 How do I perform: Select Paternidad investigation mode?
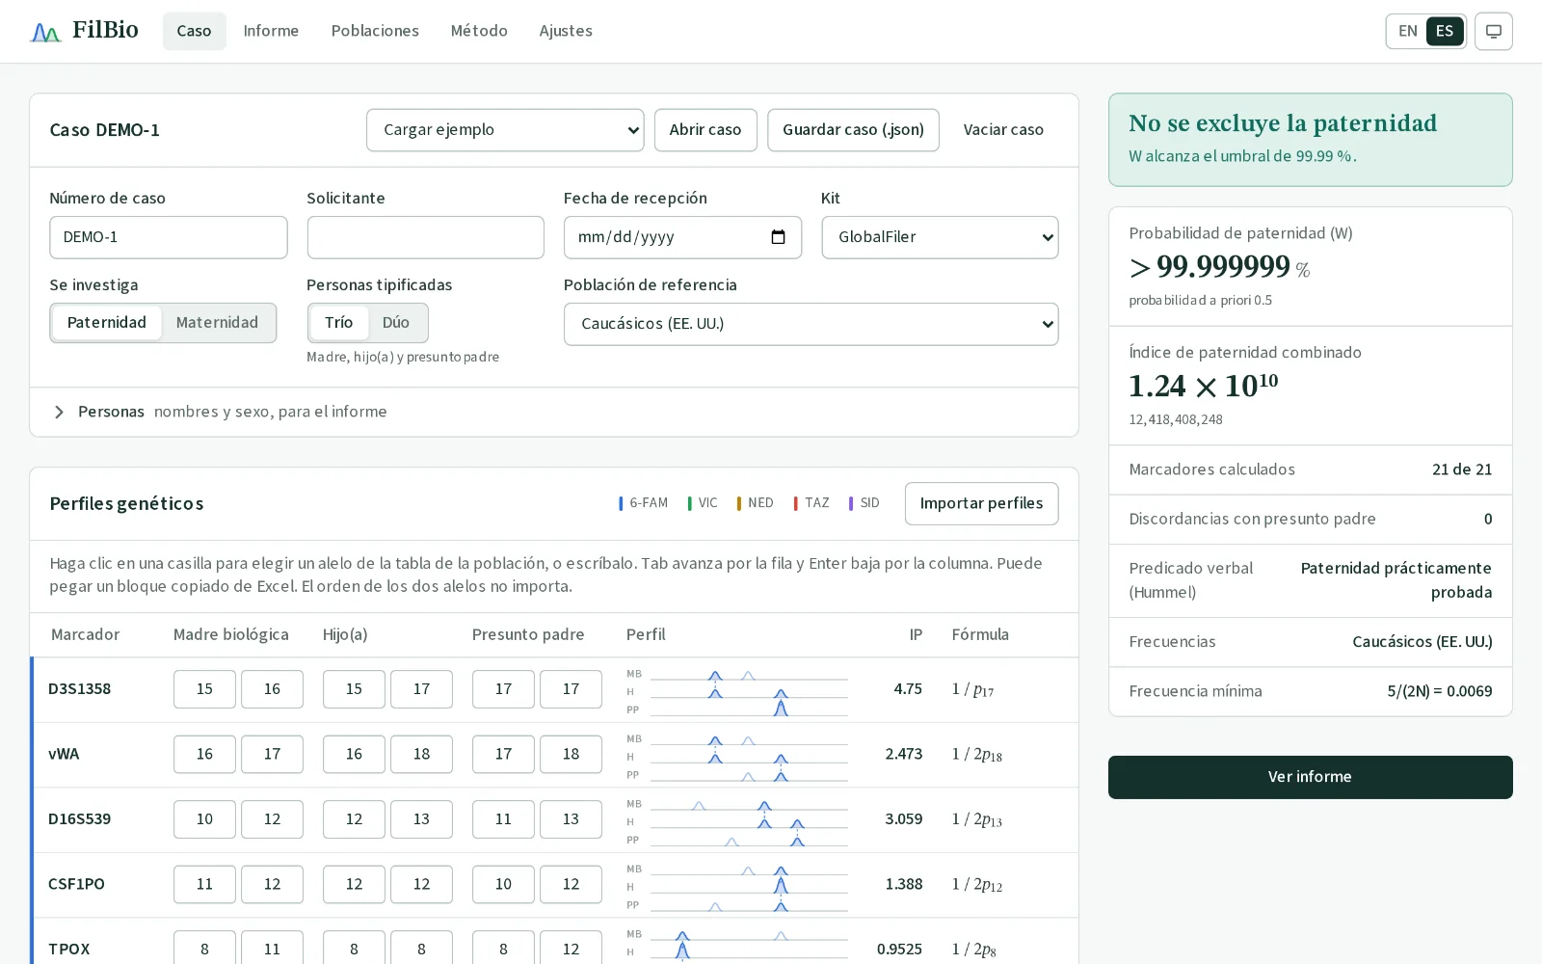pyautogui.click(x=107, y=323)
